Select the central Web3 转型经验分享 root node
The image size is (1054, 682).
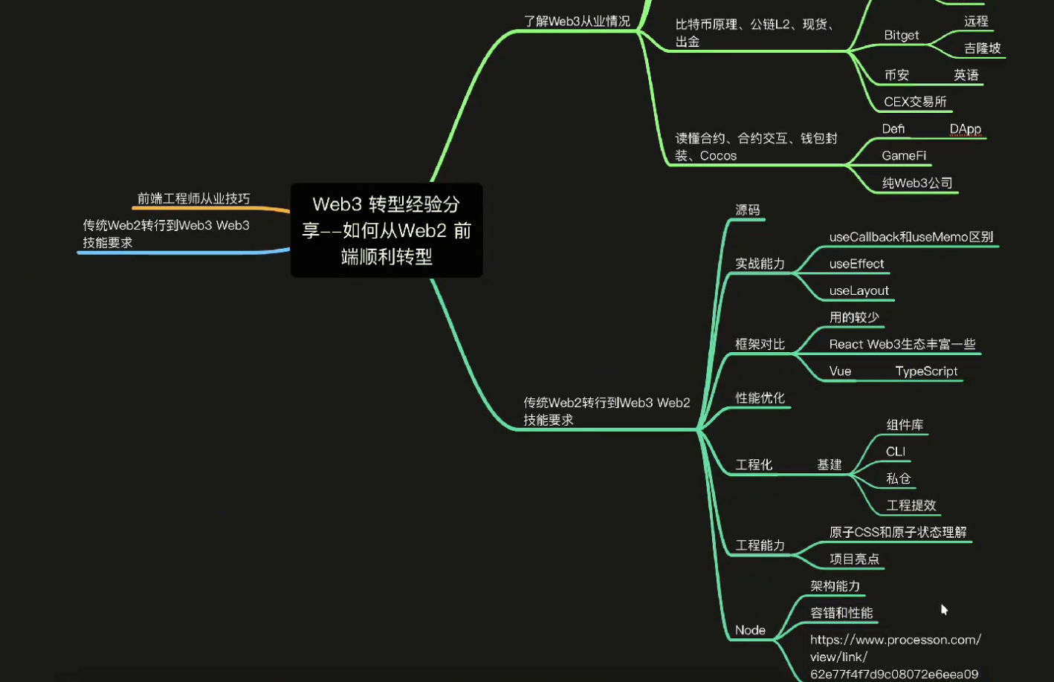pyautogui.click(x=386, y=230)
